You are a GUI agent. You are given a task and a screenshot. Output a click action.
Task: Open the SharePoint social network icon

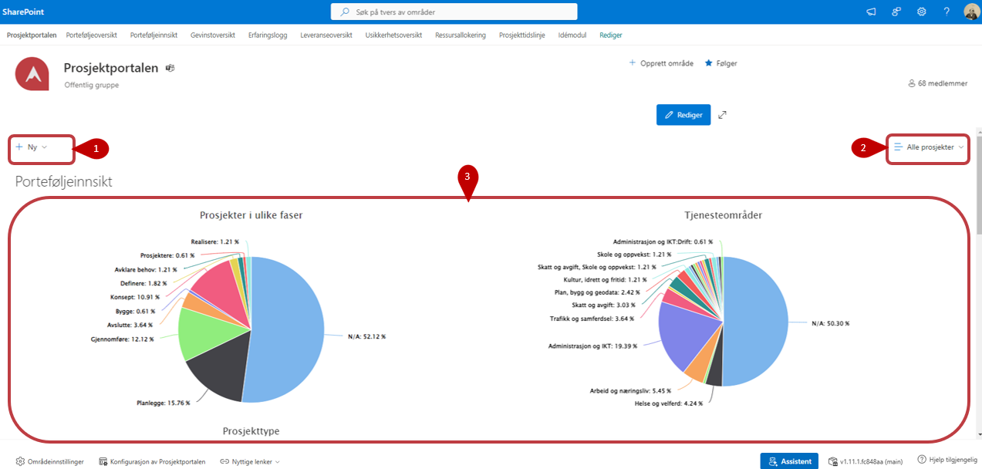click(x=896, y=12)
